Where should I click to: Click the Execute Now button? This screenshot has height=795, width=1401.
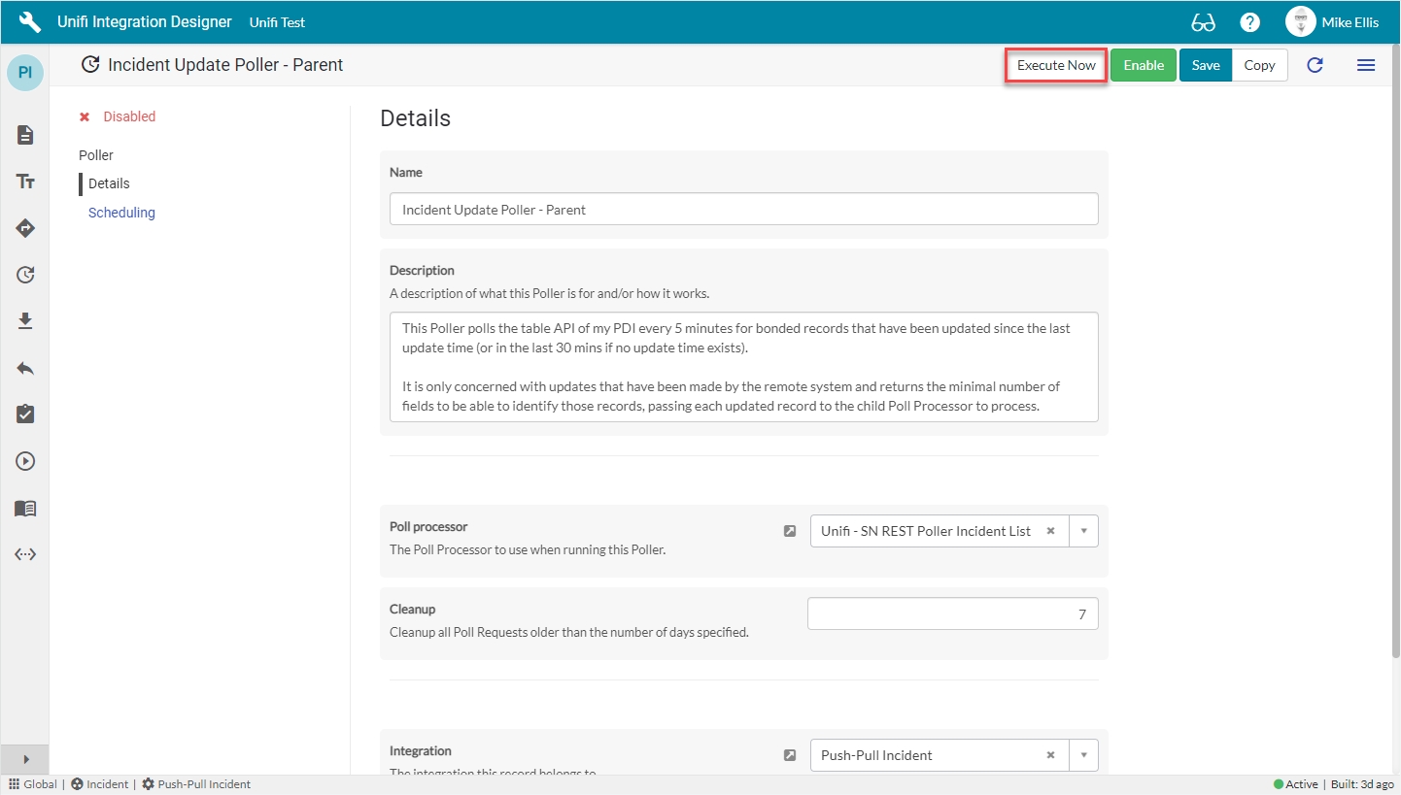click(1056, 65)
